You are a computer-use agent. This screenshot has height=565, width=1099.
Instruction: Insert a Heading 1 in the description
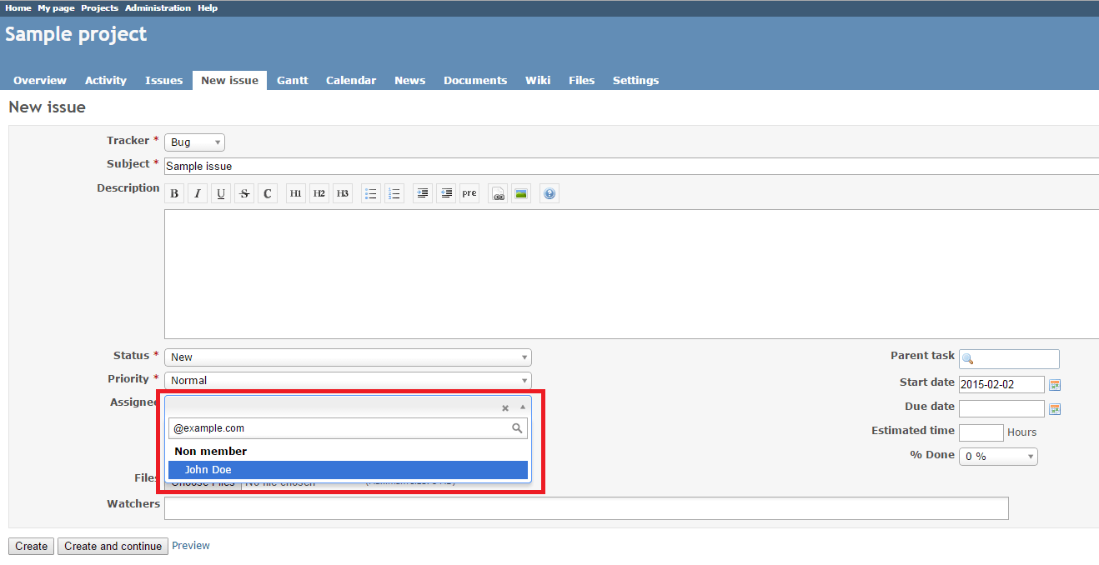tap(295, 192)
